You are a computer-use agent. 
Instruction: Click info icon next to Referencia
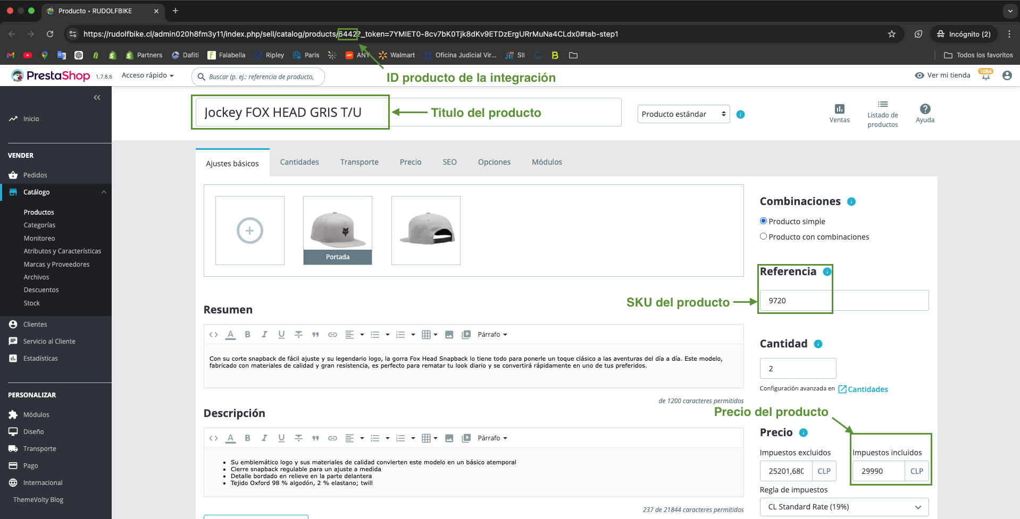[x=827, y=272]
